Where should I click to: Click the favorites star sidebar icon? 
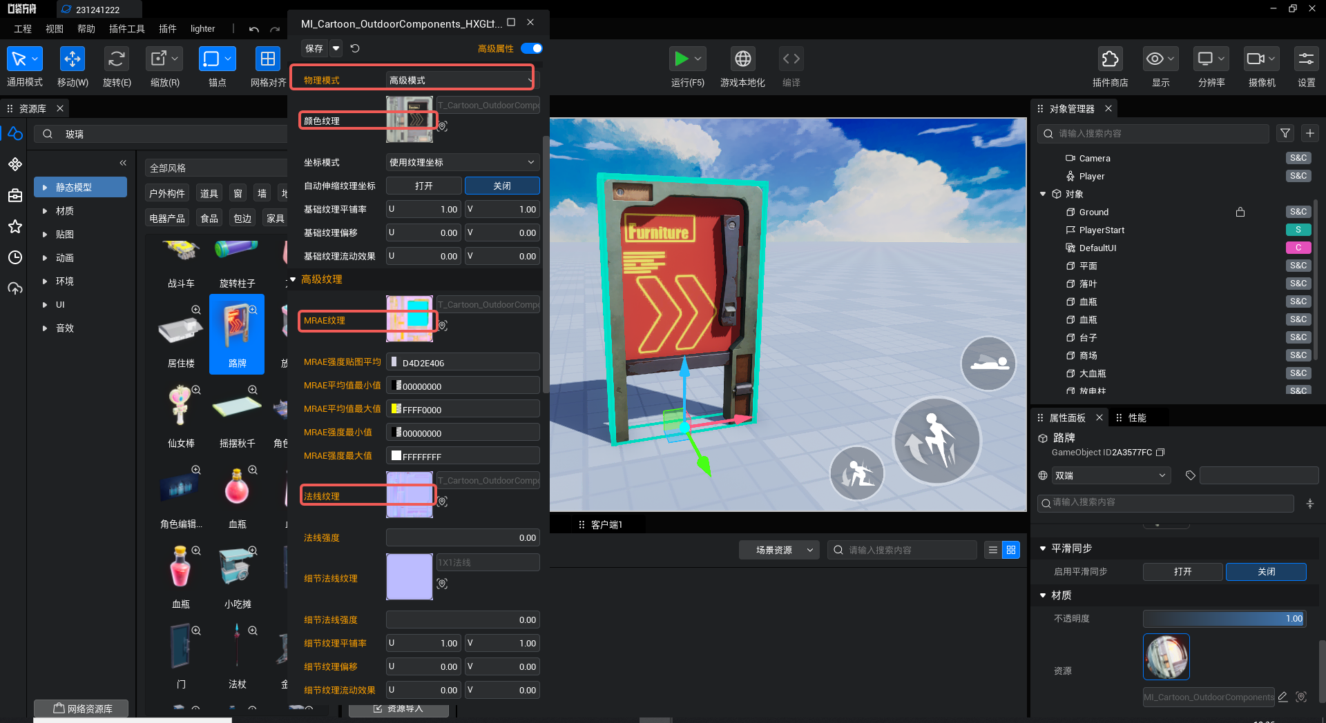[x=15, y=226]
